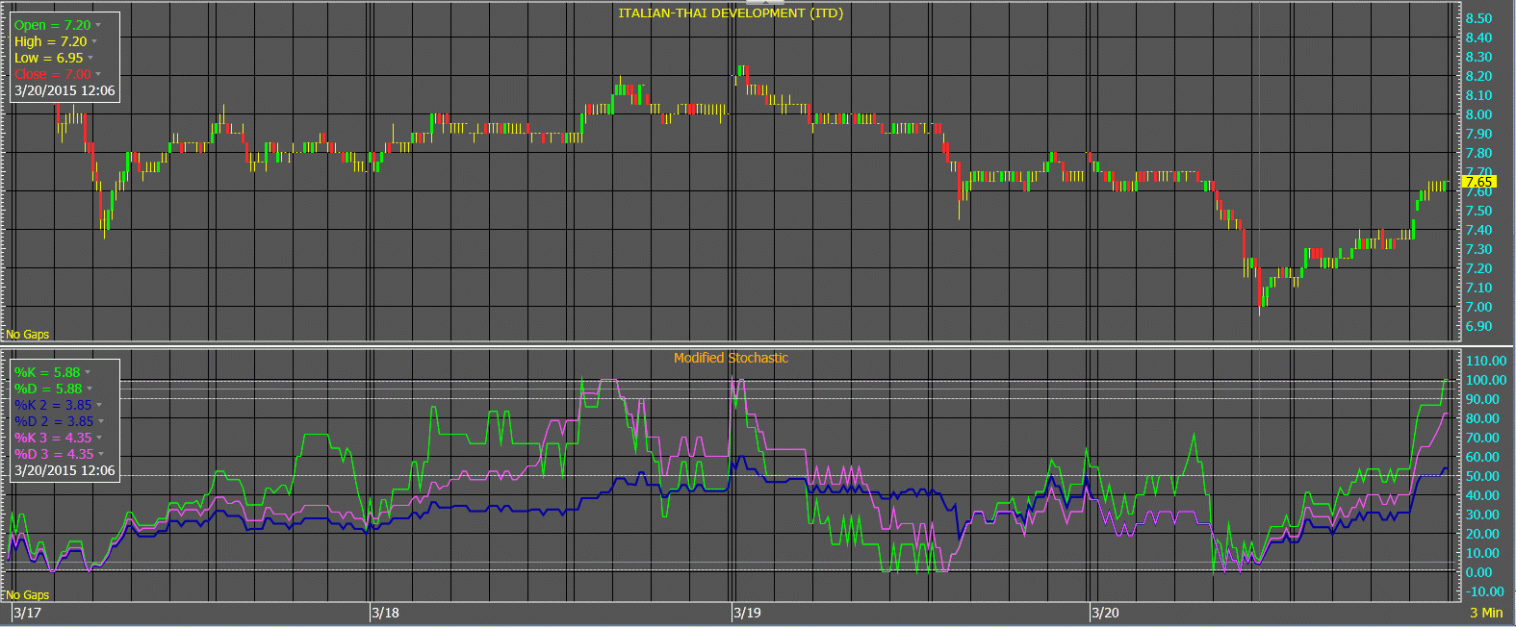Open the dropdown arrow beside %K 2 = 3.85

pyautogui.click(x=99, y=406)
